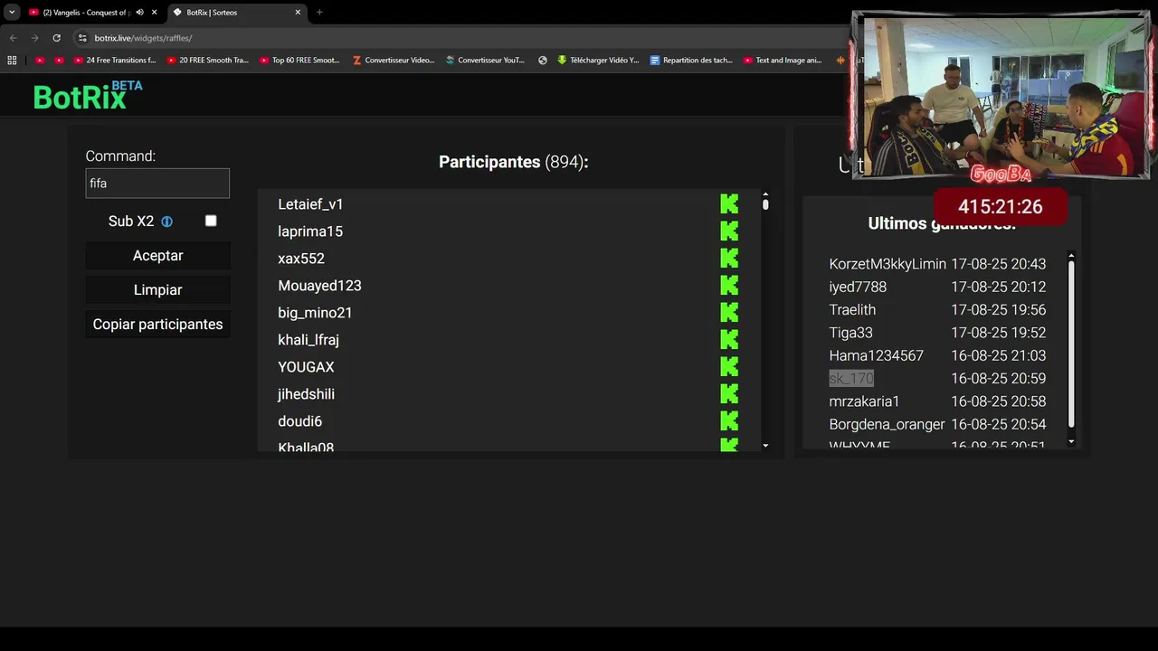
Task: Open the globe bookmark icon
Action: click(543, 61)
